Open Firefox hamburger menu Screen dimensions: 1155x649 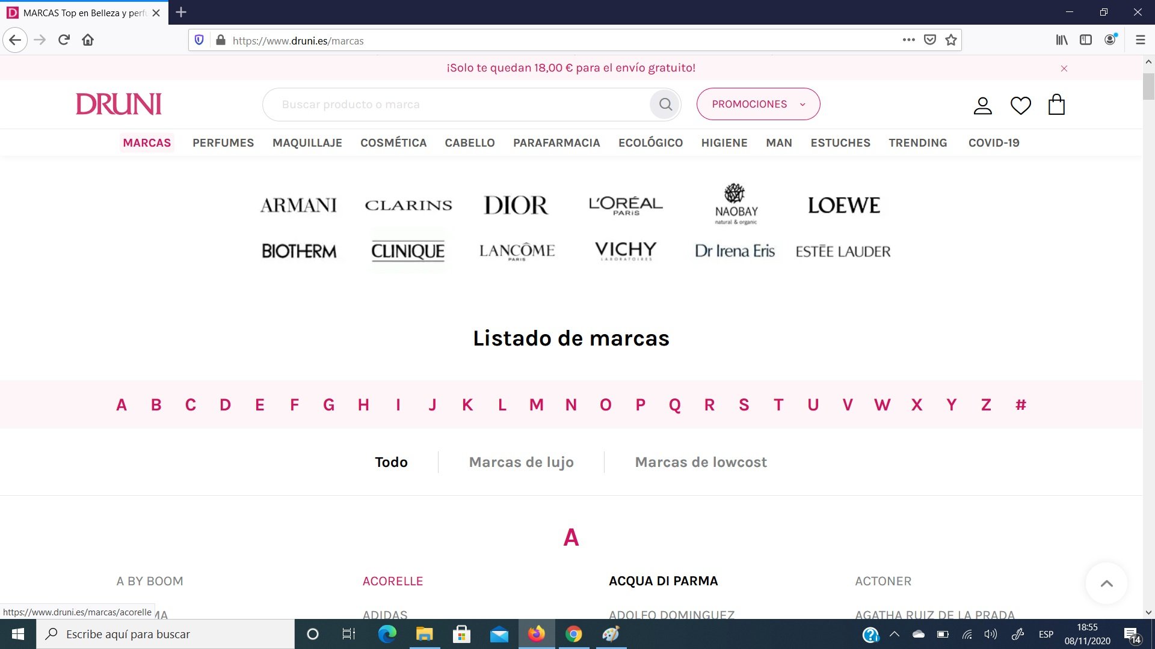point(1140,40)
